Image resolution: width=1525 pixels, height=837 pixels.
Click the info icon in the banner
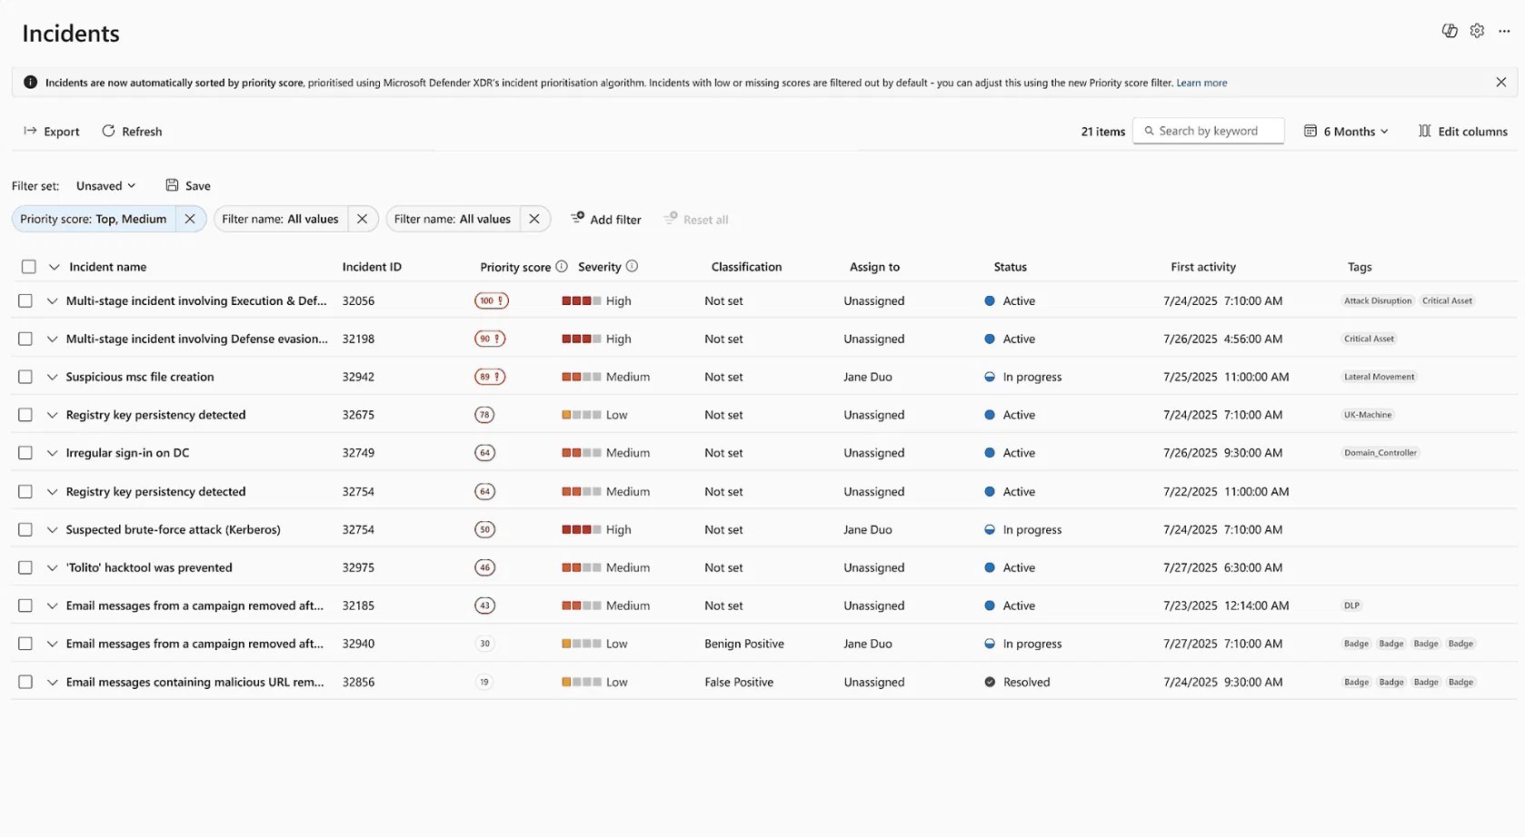(x=30, y=83)
